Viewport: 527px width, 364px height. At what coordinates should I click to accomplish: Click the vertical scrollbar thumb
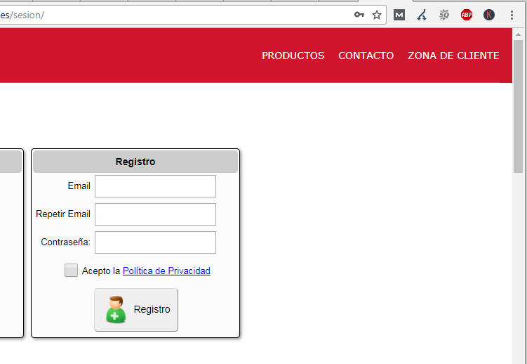[519, 105]
